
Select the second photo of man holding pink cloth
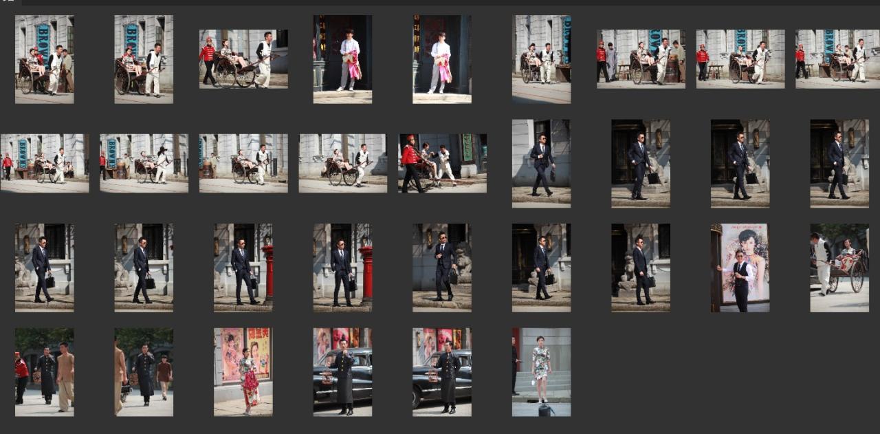442,59
